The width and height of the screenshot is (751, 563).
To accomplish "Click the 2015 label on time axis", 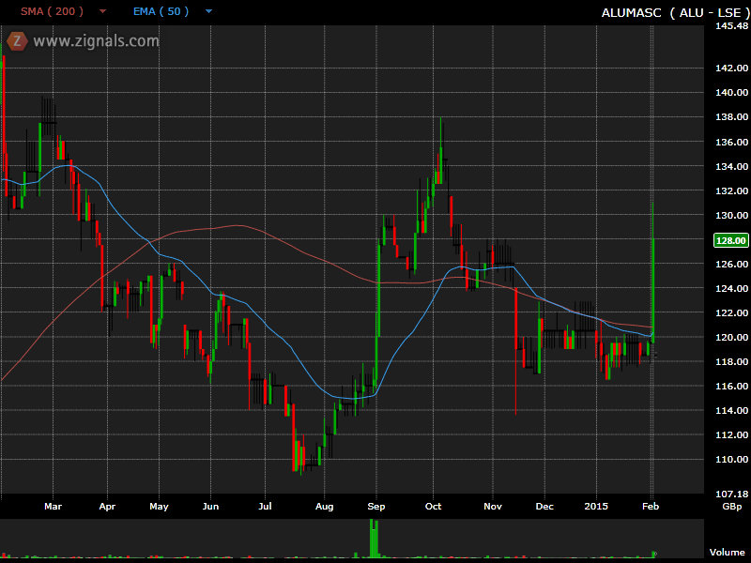I will 596,506.
